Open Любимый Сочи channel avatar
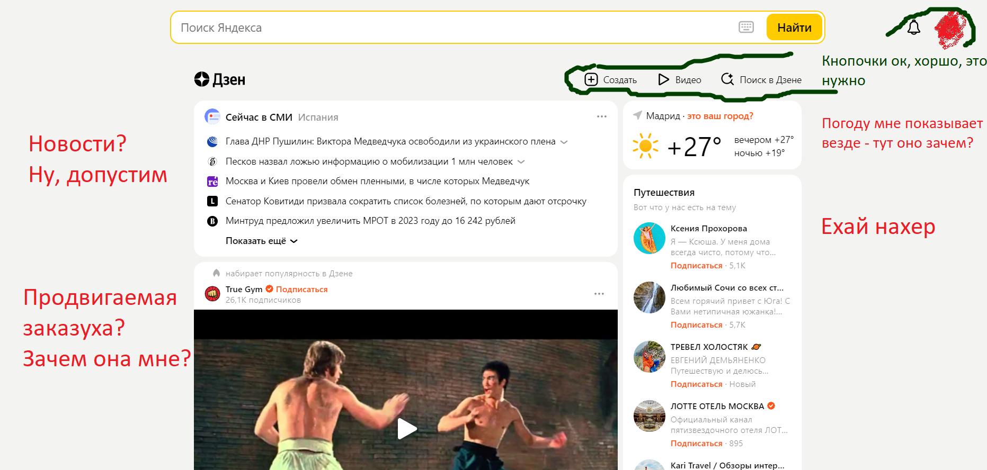Screen dimensions: 987x470 [x=650, y=297]
